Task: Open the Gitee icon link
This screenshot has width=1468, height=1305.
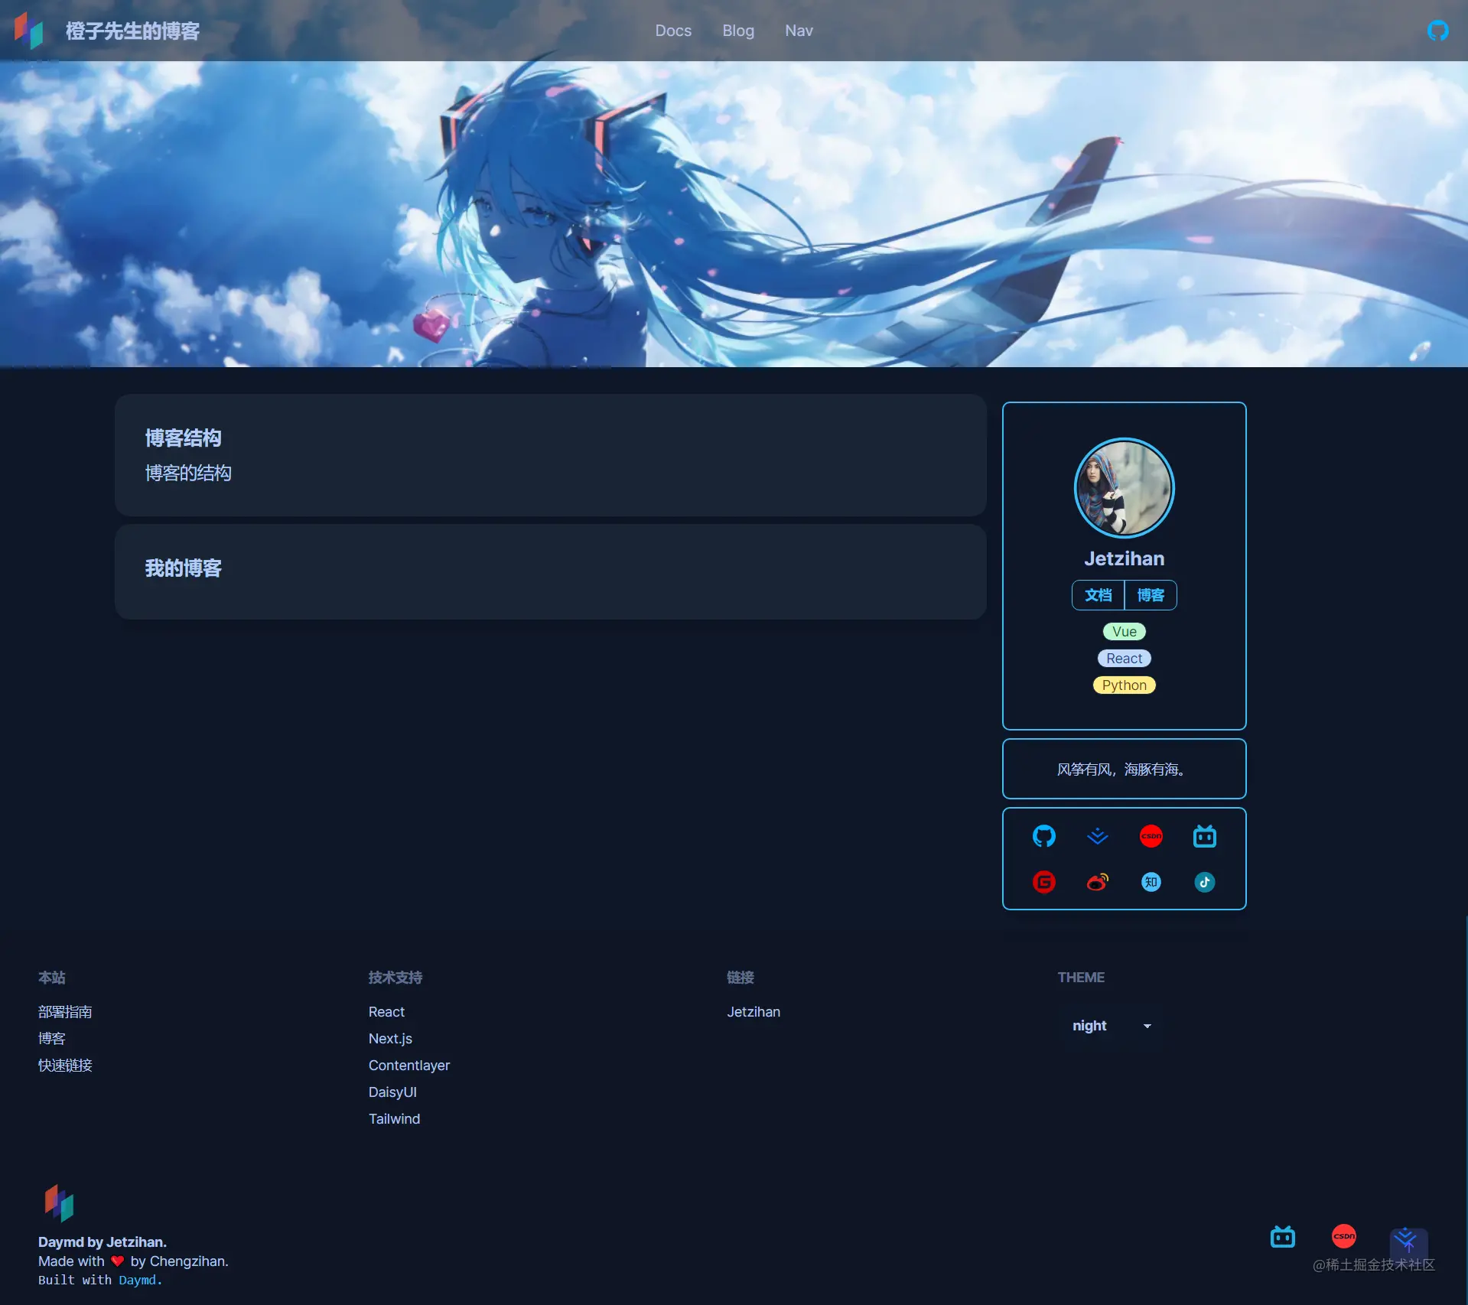Action: tap(1043, 882)
